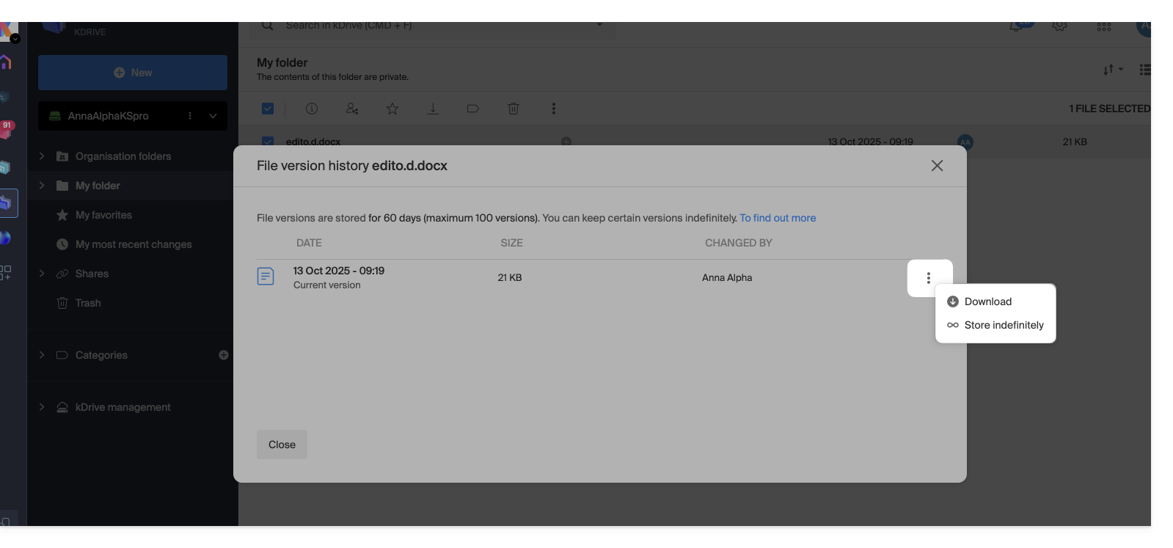Screen dimensions: 1173x548
Task: Expand the Organisation folders tree item
Action: (x=42, y=156)
